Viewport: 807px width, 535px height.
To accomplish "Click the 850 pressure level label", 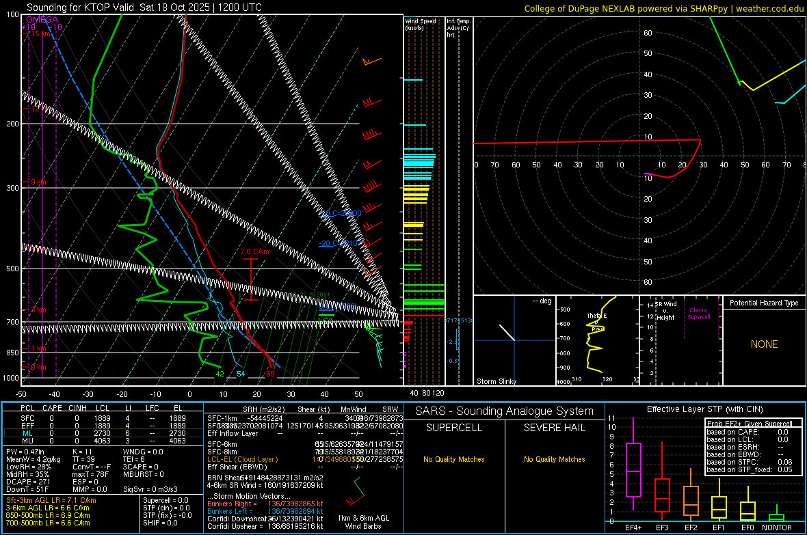I will [x=12, y=353].
